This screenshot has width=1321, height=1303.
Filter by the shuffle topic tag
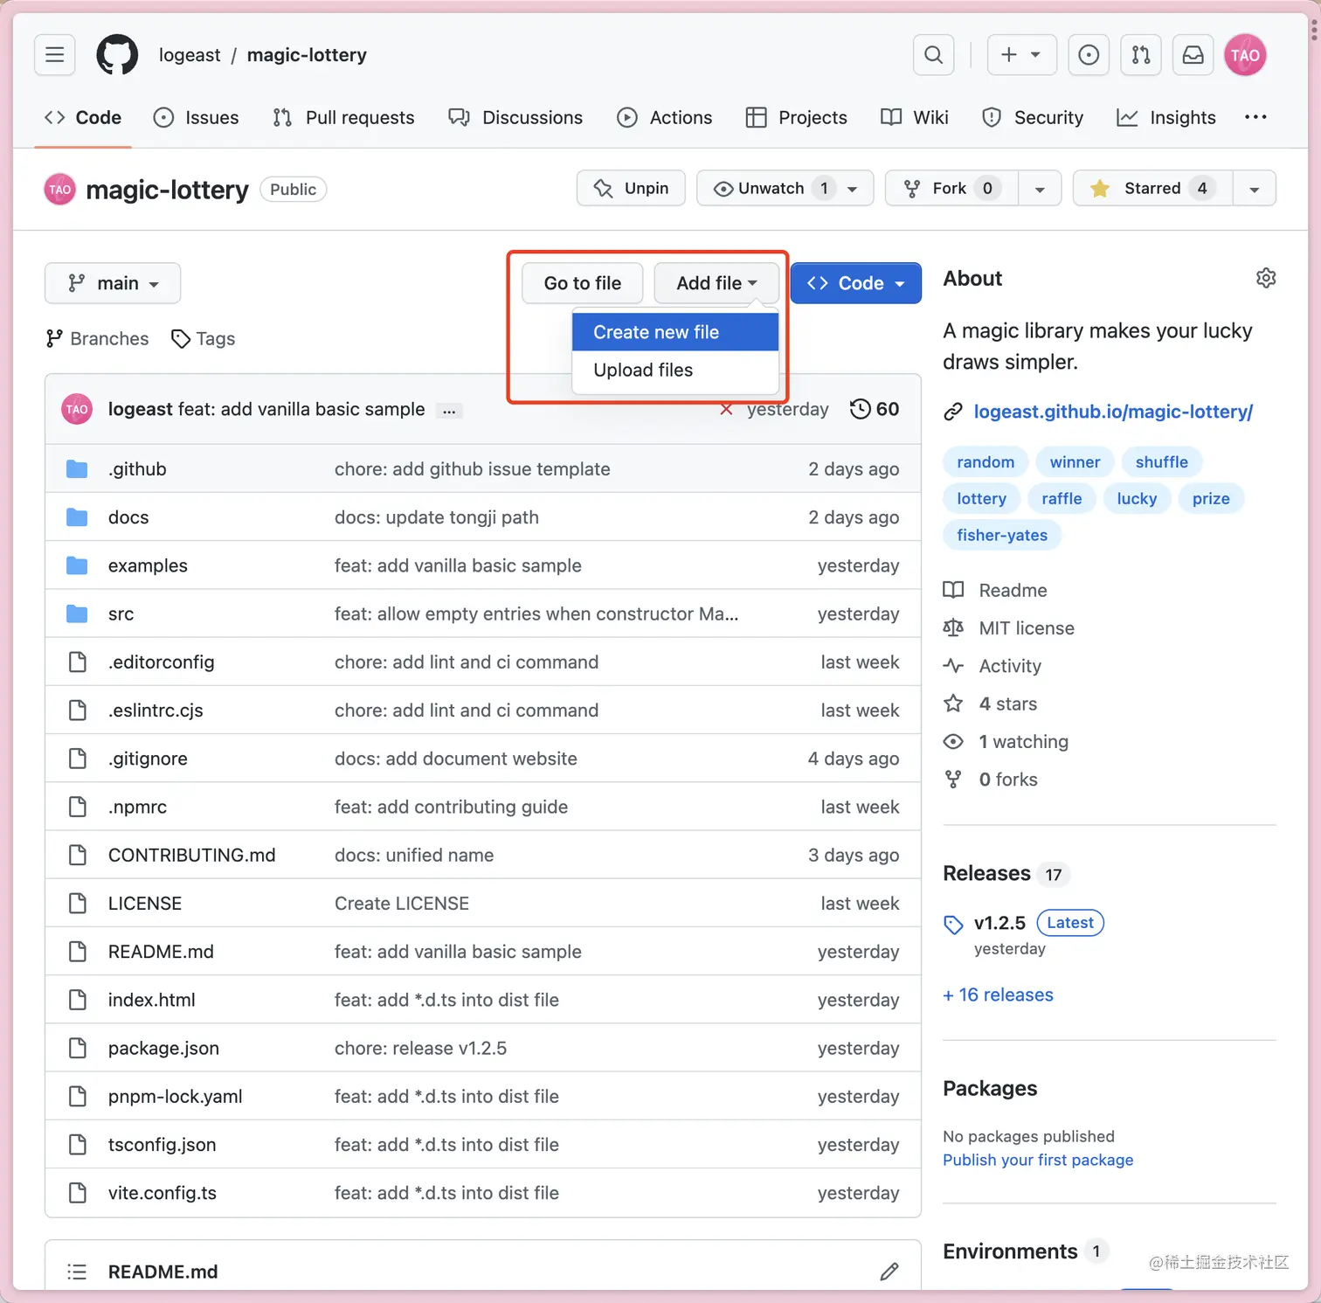coord(1162,461)
